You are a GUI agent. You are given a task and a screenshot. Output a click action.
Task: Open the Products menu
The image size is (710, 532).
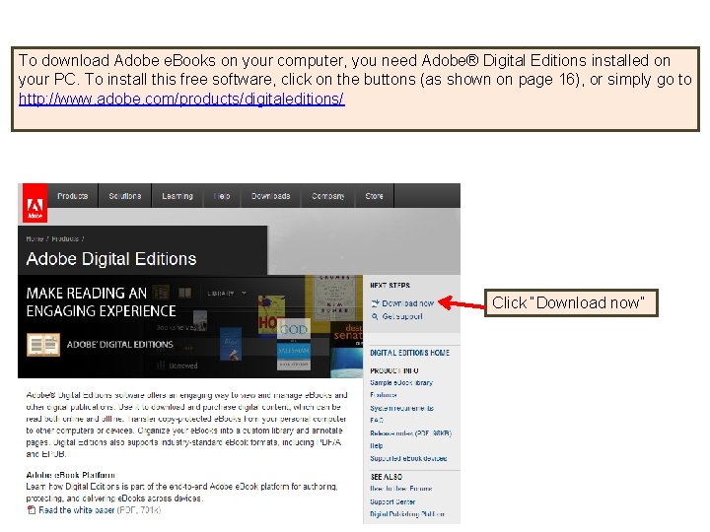[x=72, y=196]
